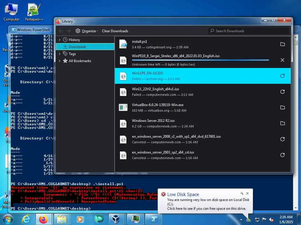Launch Internet Explorer from the taskbar

(26, 219)
